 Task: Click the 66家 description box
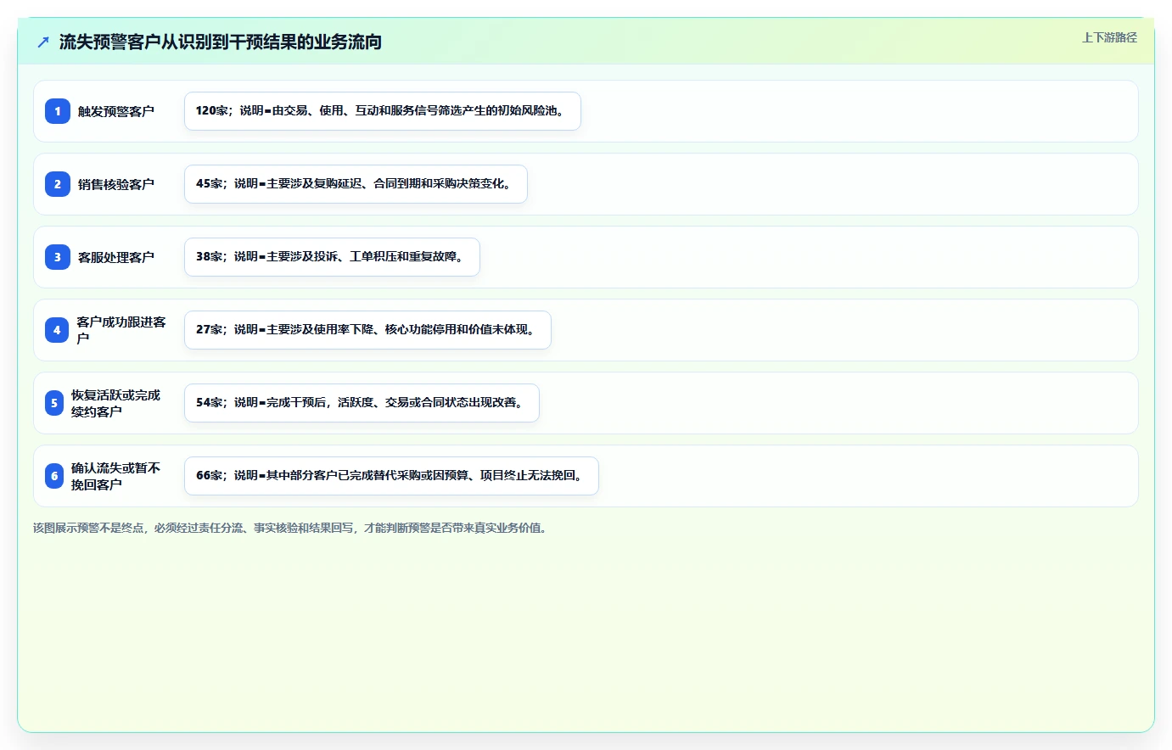tap(391, 476)
